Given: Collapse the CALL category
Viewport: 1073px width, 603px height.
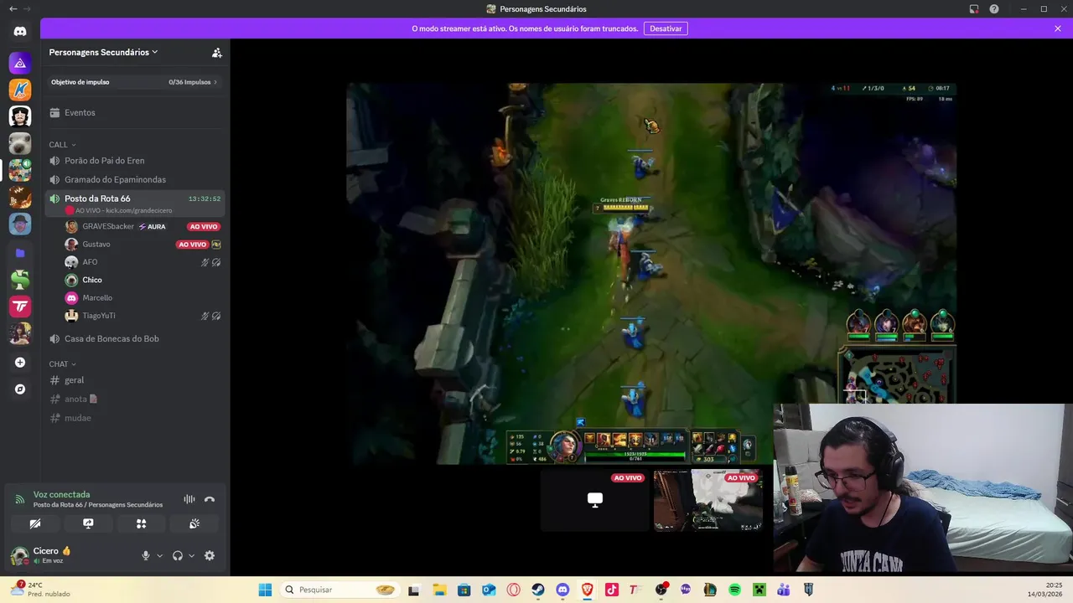Looking at the screenshot, I should tap(62, 145).
